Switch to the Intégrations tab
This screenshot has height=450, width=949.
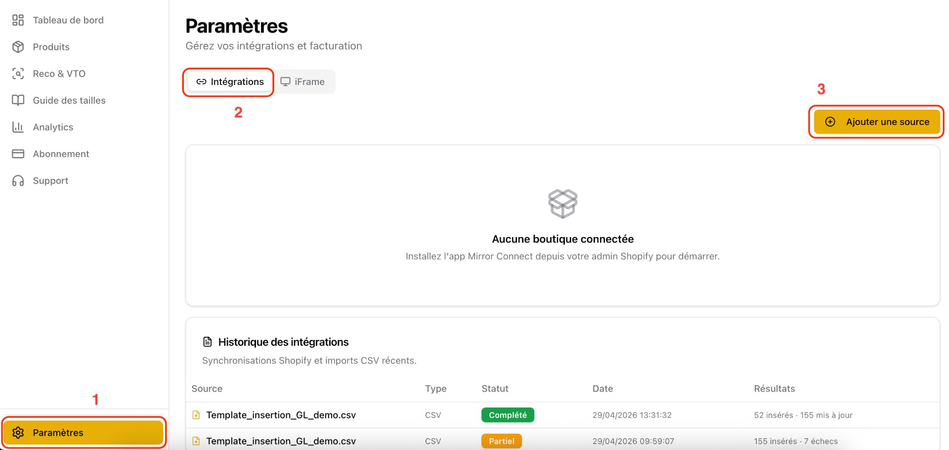point(230,82)
